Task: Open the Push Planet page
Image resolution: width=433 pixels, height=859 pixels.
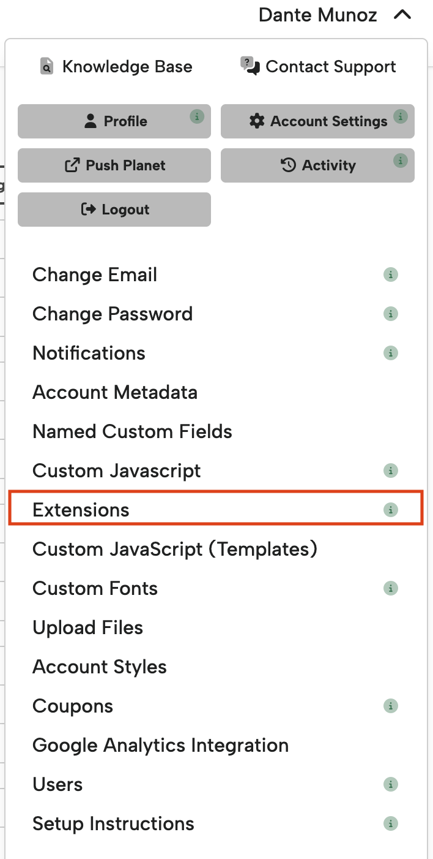Action: point(114,165)
